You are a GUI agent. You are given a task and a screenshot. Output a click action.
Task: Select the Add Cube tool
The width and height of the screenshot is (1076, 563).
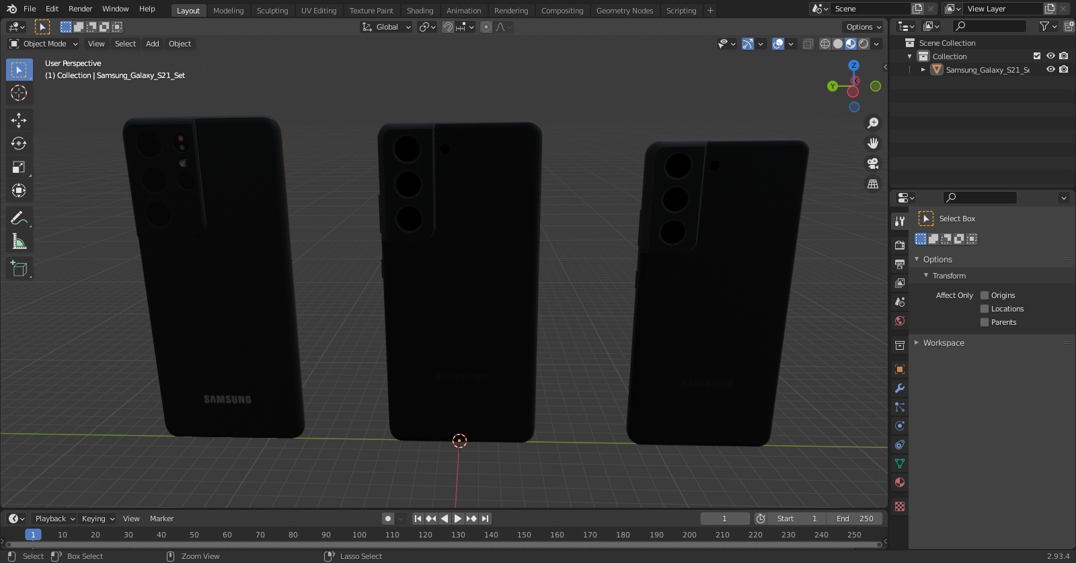point(19,269)
